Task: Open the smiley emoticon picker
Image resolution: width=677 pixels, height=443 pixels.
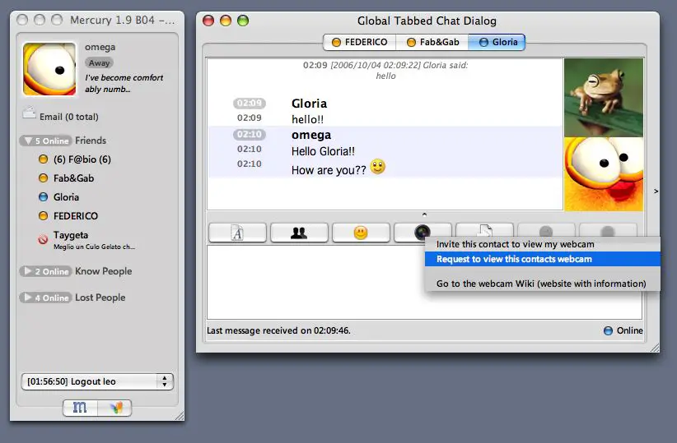Action: [x=361, y=233]
